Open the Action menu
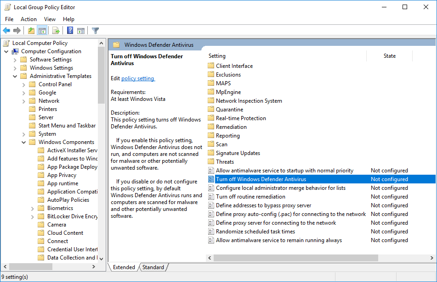Viewport: 437px width, 282px height. (x=28, y=19)
